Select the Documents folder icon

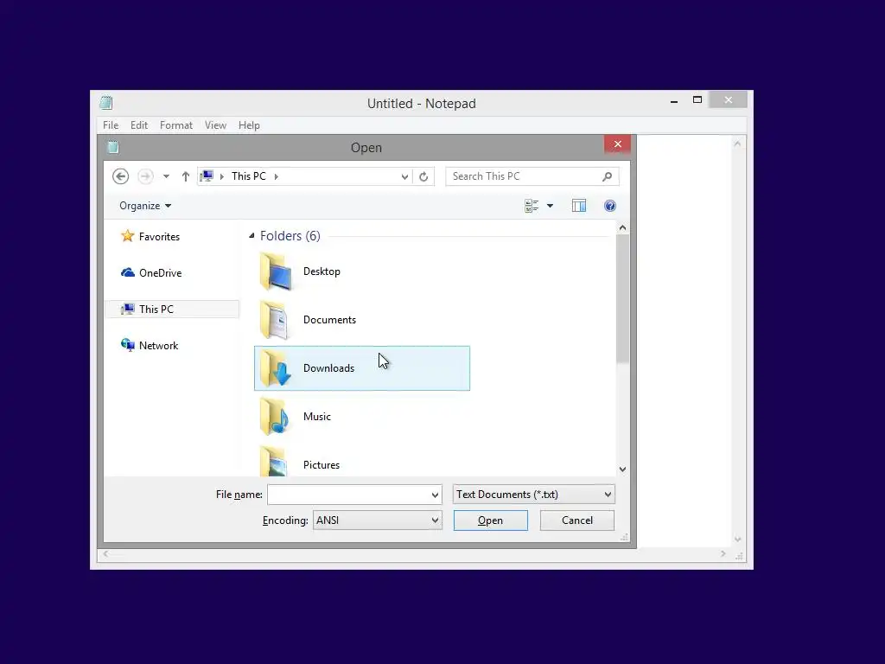tap(276, 320)
